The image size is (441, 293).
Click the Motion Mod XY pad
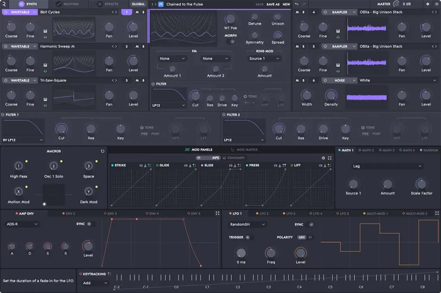53,194
